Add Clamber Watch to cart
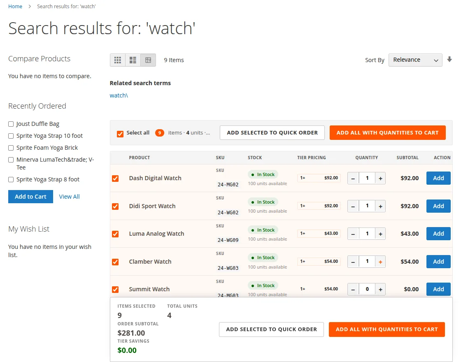Image resolution: width=461 pixels, height=362 pixels. coord(438,262)
